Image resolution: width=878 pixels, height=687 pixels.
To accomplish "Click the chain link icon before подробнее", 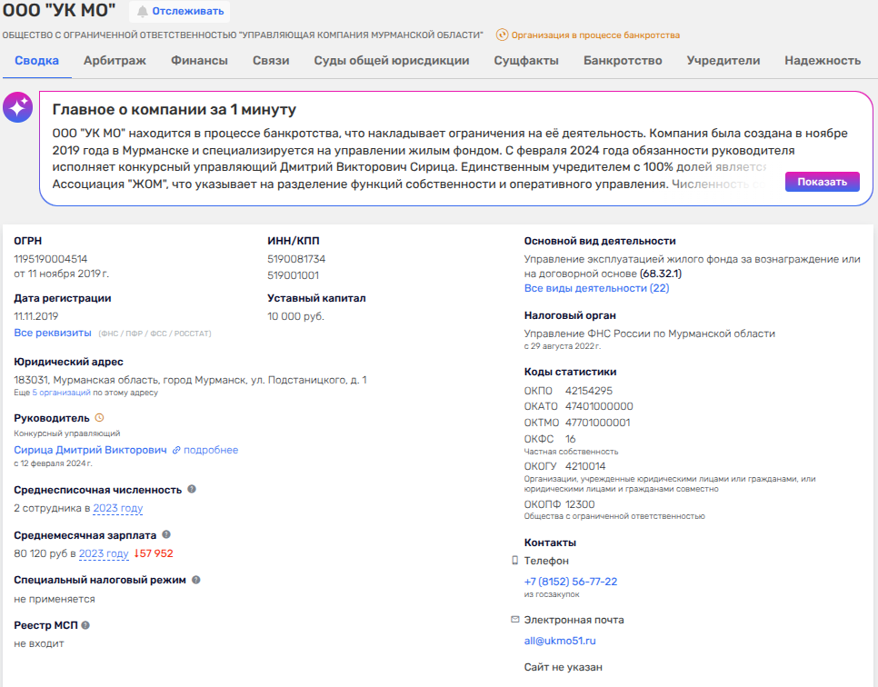I will [176, 450].
